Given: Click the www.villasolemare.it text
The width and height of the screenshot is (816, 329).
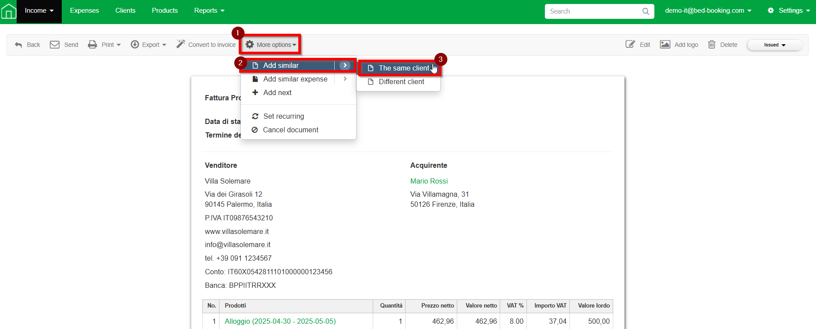Looking at the screenshot, I should pyautogui.click(x=237, y=231).
